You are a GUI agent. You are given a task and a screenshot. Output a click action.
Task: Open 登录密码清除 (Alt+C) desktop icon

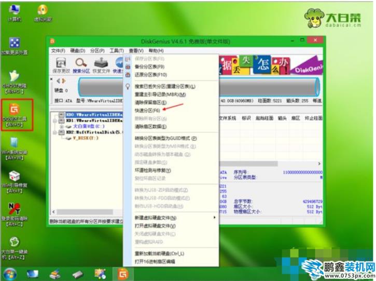[15, 215]
